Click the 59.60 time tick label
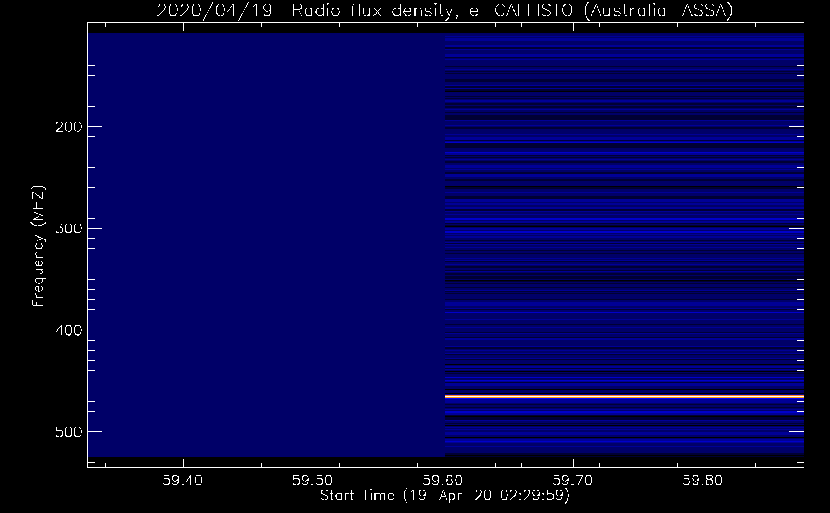The height and width of the screenshot is (513, 830). click(x=443, y=481)
